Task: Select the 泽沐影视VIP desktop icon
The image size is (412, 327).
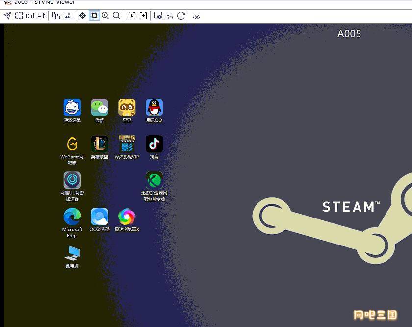Action: 127,147
